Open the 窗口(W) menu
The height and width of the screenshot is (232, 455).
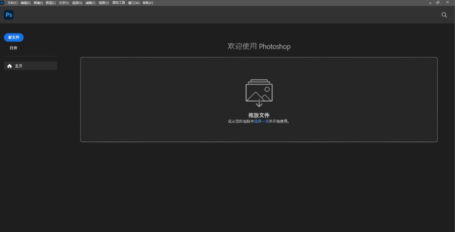click(135, 3)
